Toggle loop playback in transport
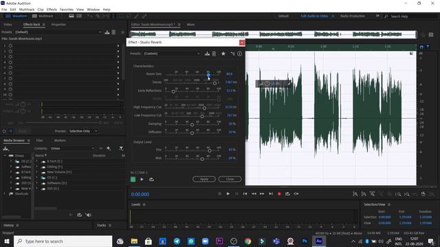The height and width of the screenshot is (247, 440). click(287, 193)
